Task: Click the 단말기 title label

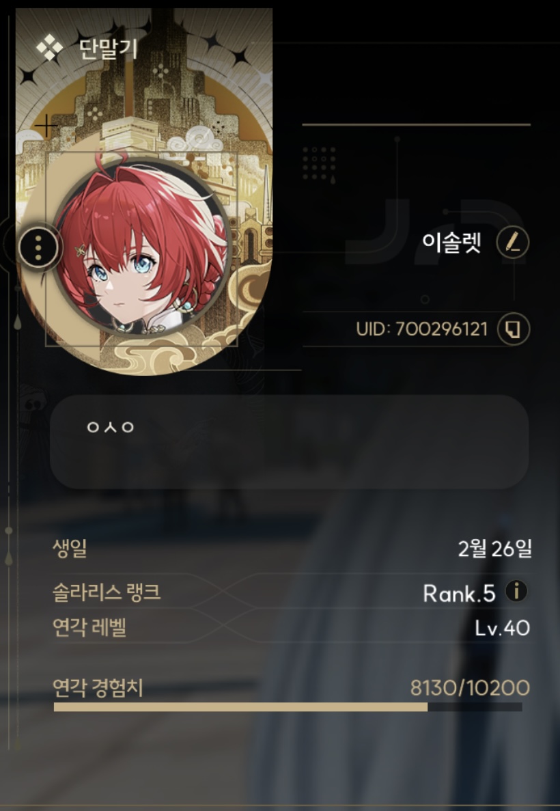Action: click(108, 49)
